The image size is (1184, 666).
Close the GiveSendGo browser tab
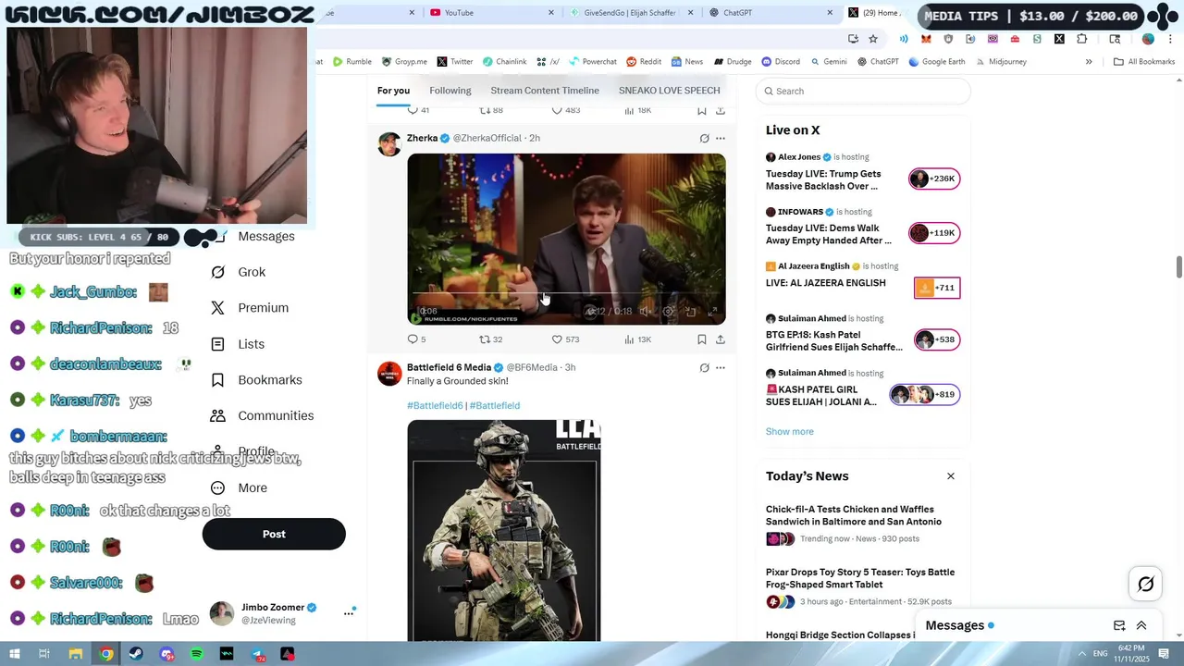691,13
